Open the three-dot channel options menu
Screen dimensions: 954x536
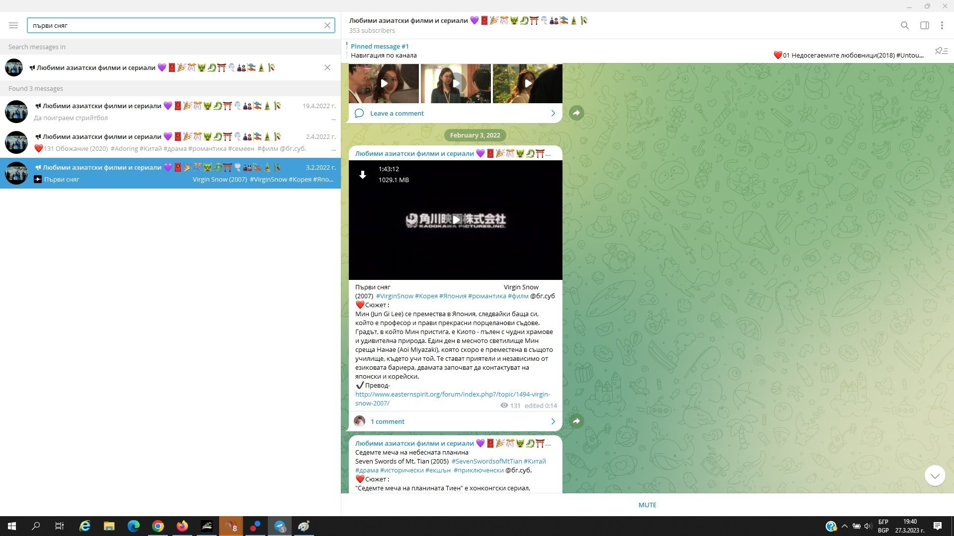coord(942,25)
